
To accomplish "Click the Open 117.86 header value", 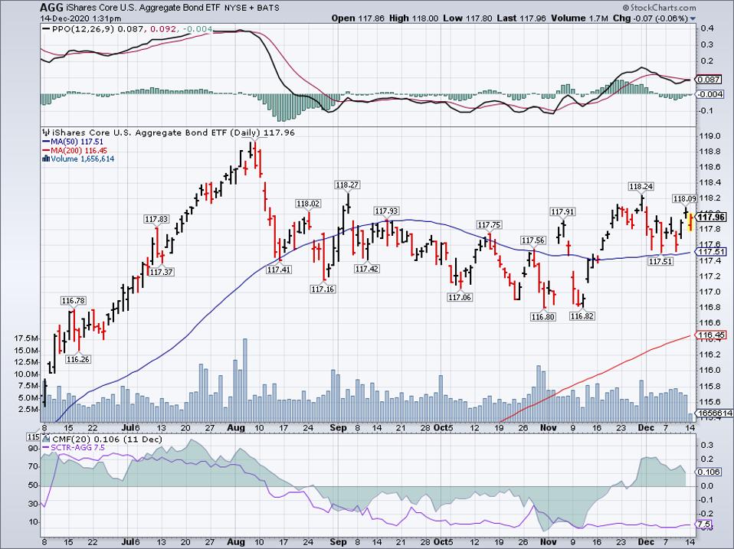I will [358, 18].
